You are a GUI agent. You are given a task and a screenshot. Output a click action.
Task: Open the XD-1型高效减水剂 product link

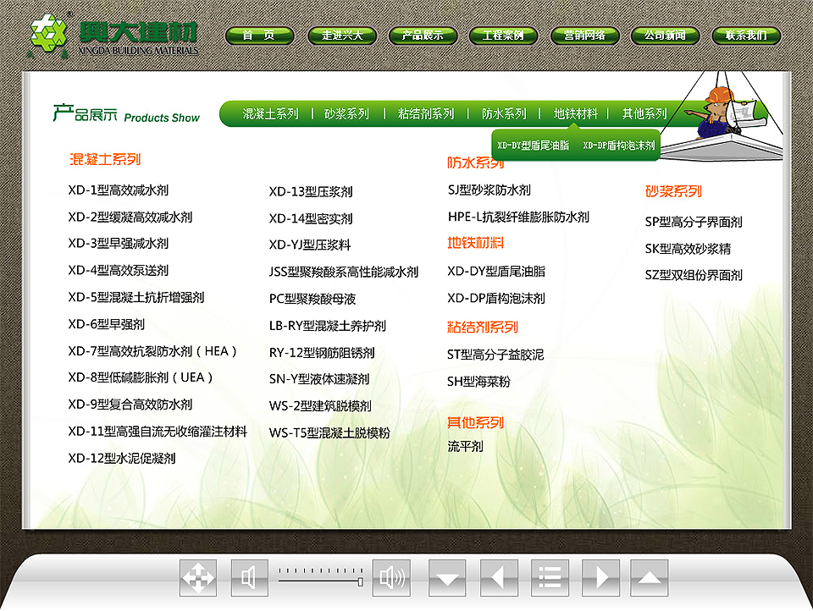coord(119,190)
